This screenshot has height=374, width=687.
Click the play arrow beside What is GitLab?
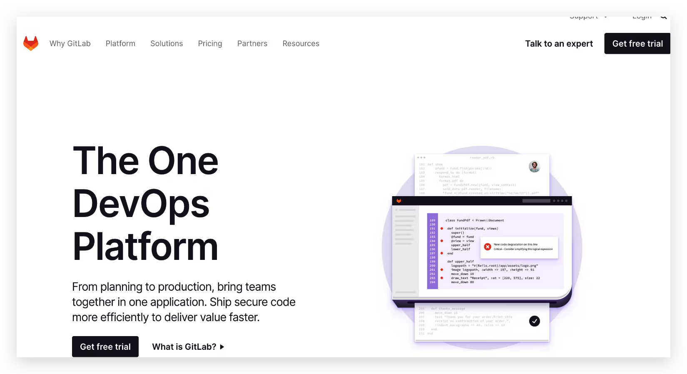coord(222,347)
